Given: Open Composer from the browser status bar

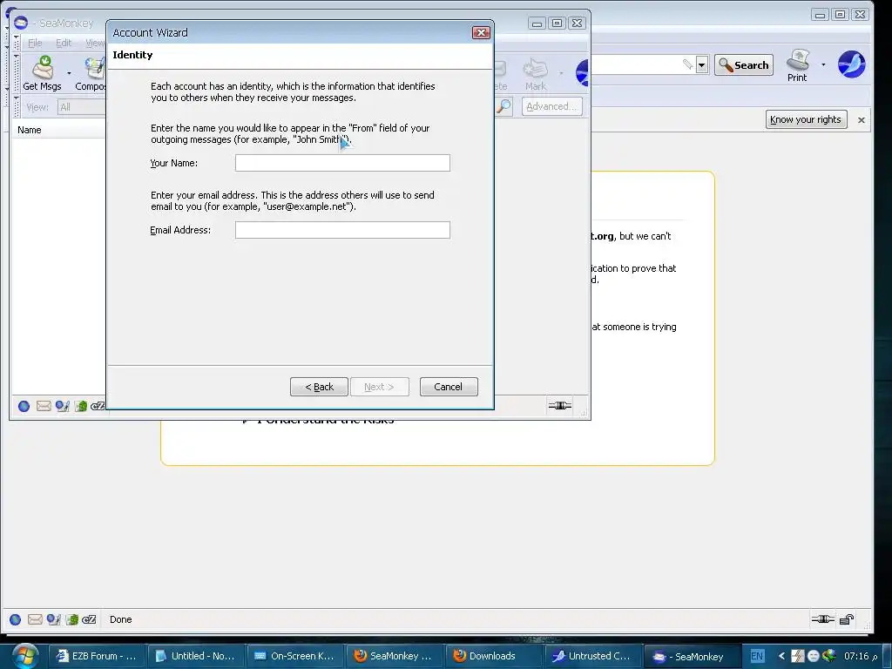Looking at the screenshot, I should 53,619.
